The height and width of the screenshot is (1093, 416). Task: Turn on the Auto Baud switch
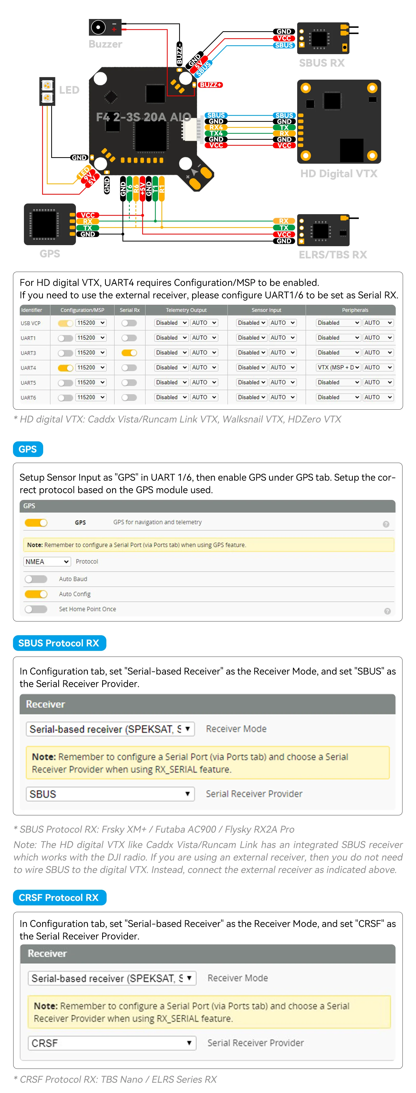36,579
